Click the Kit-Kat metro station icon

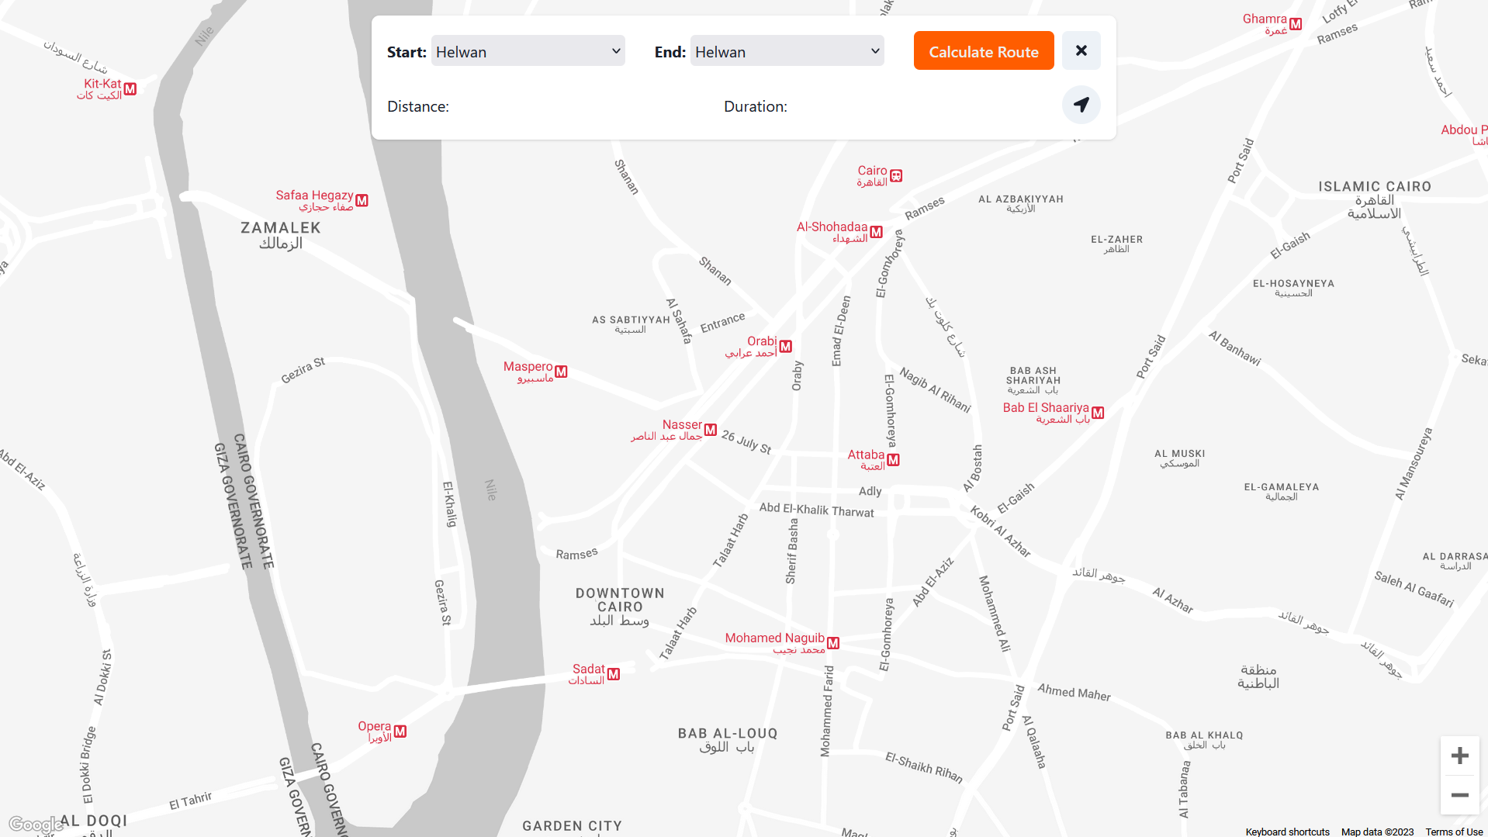130,89
